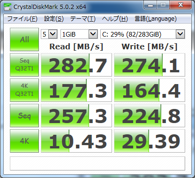Click 4K write result 29.39
Image resolution: width=195 pixels, height=178 pixels.
tap(150, 141)
